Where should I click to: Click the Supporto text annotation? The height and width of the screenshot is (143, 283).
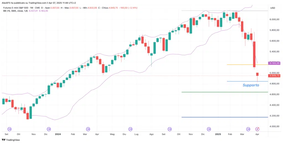click(251, 85)
